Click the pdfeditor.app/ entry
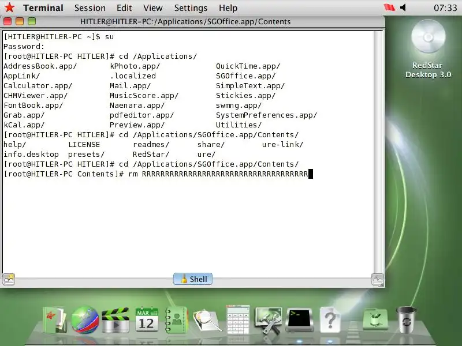 (141, 115)
